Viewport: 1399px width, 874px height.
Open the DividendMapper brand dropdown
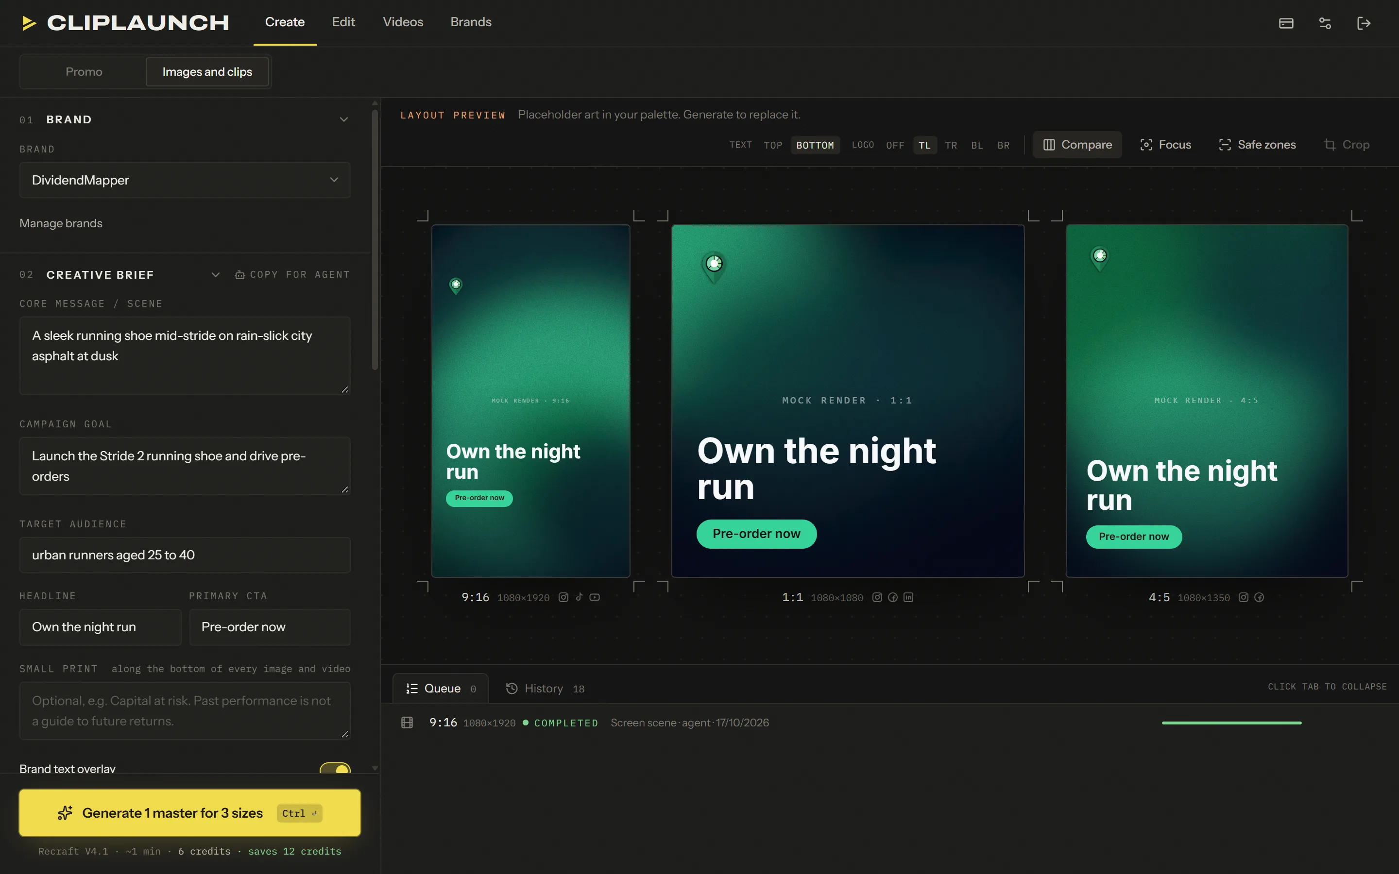(185, 180)
